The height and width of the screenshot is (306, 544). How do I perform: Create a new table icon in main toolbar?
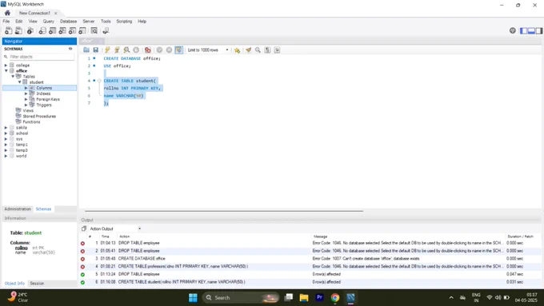click(x=52, y=31)
